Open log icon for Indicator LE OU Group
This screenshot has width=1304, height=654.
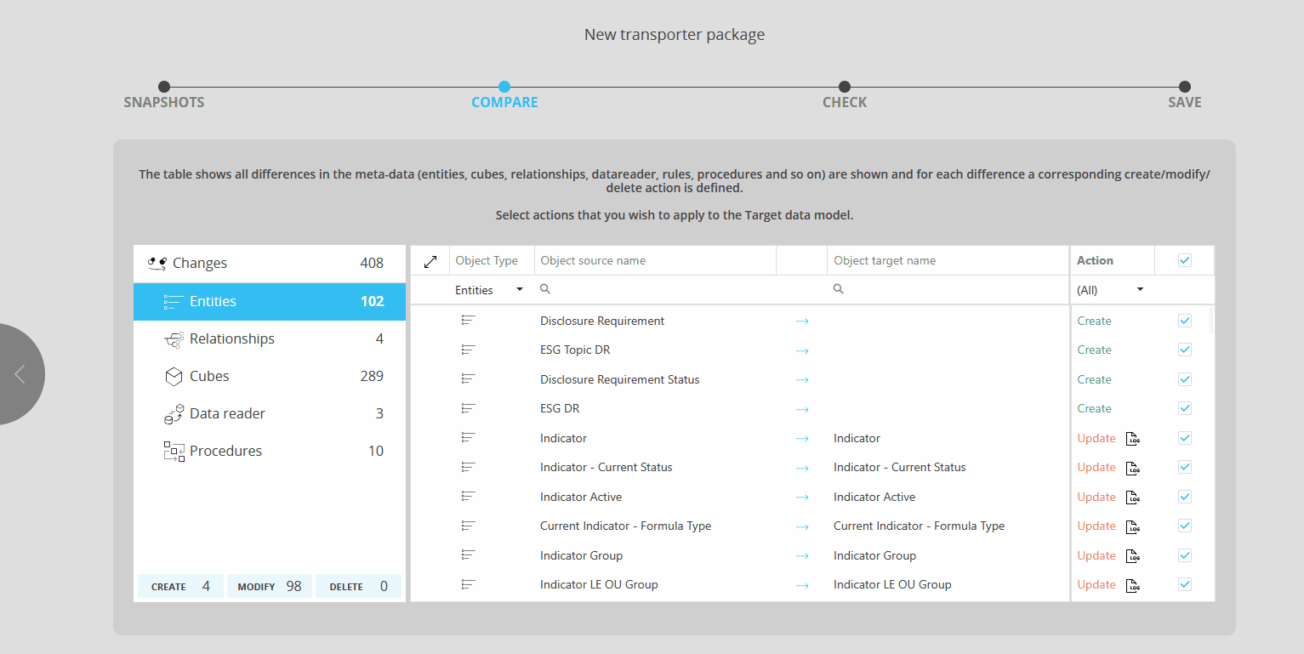1132,585
